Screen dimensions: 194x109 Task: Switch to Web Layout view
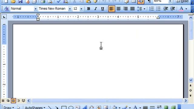click(x=8, y=101)
